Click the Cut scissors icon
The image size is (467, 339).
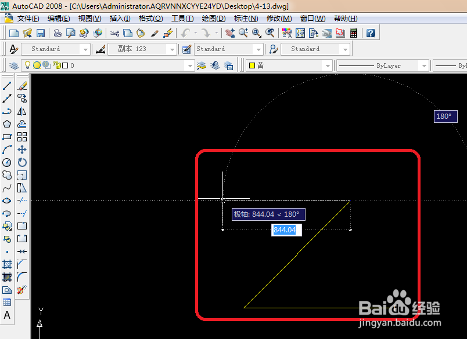[x=114, y=33]
